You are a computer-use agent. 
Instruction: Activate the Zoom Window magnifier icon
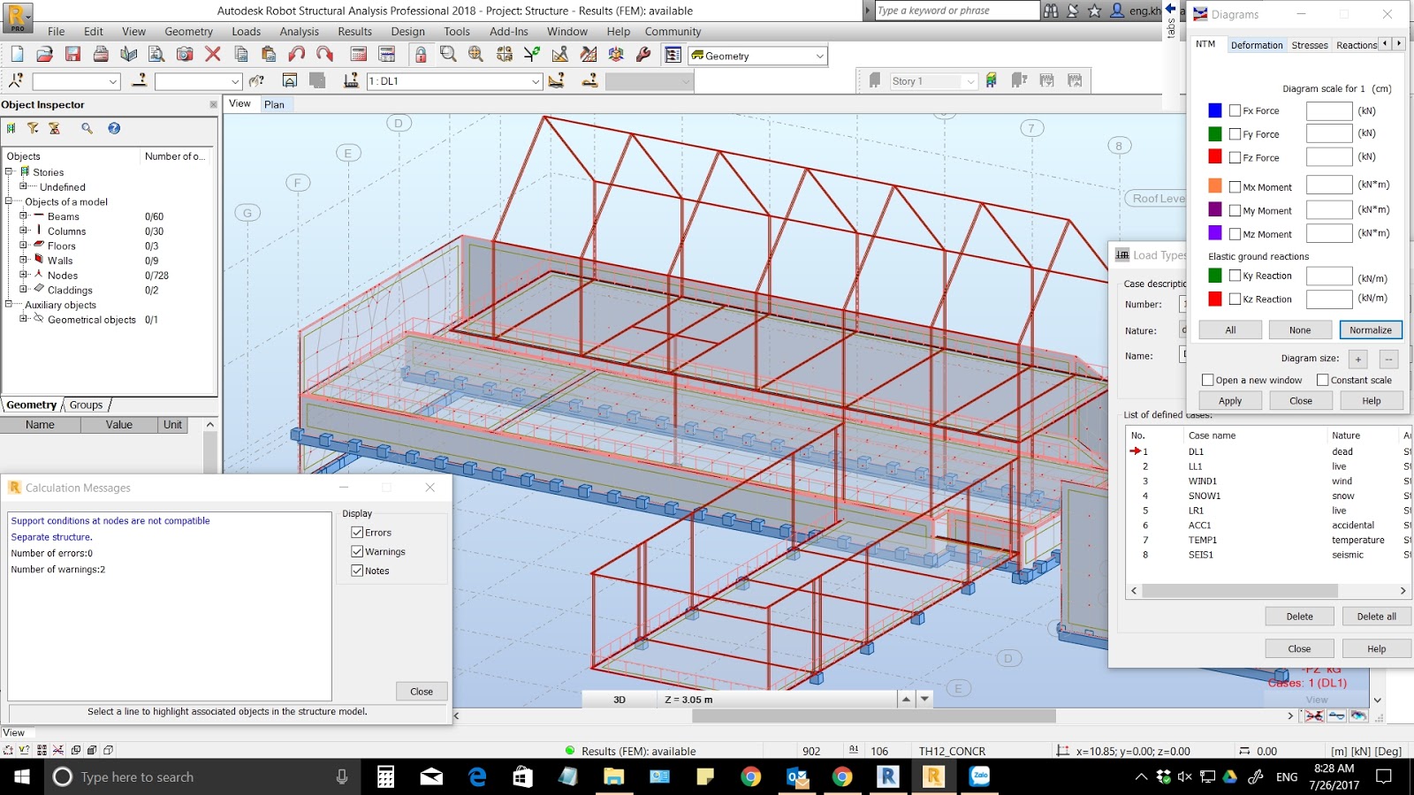click(448, 55)
